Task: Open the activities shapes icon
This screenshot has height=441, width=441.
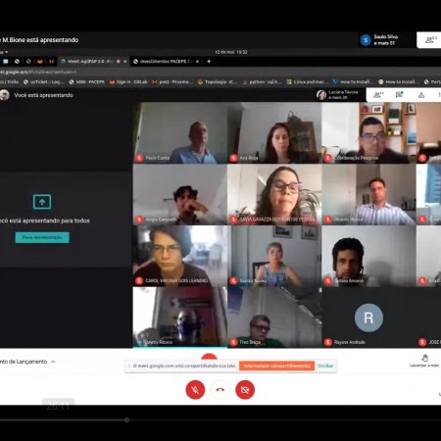Action: [421, 95]
